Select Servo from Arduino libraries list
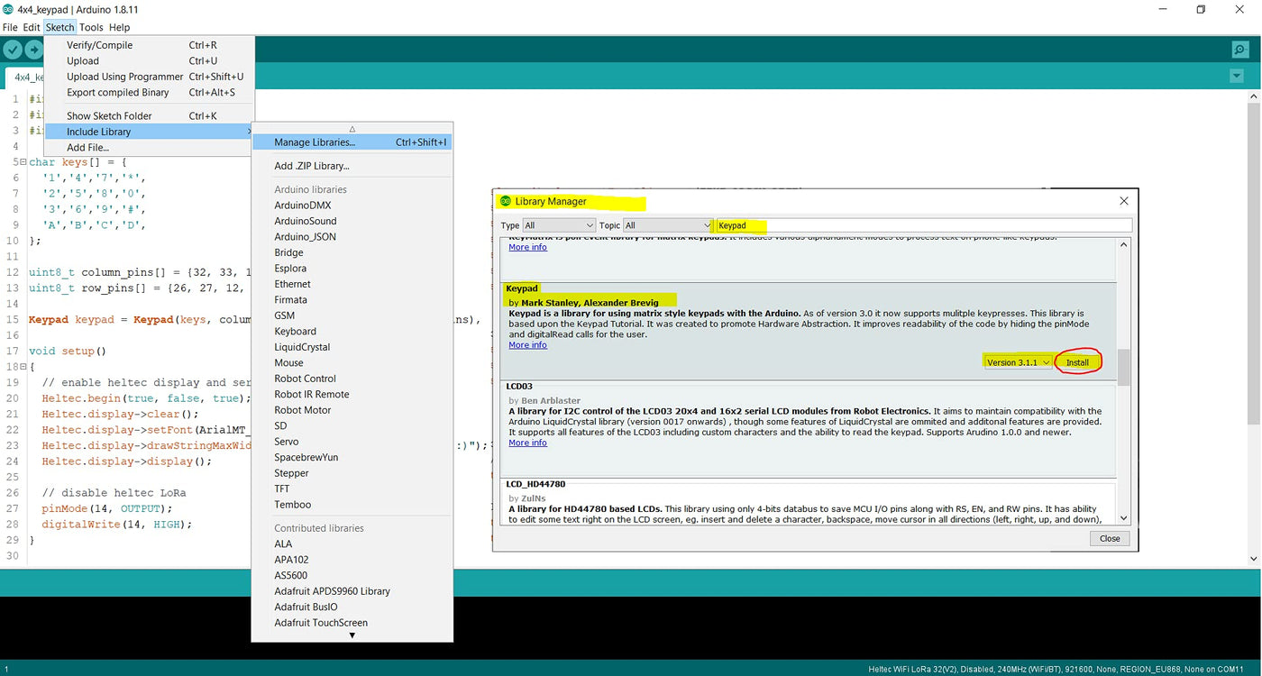This screenshot has height=676, width=1262. pos(287,442)
